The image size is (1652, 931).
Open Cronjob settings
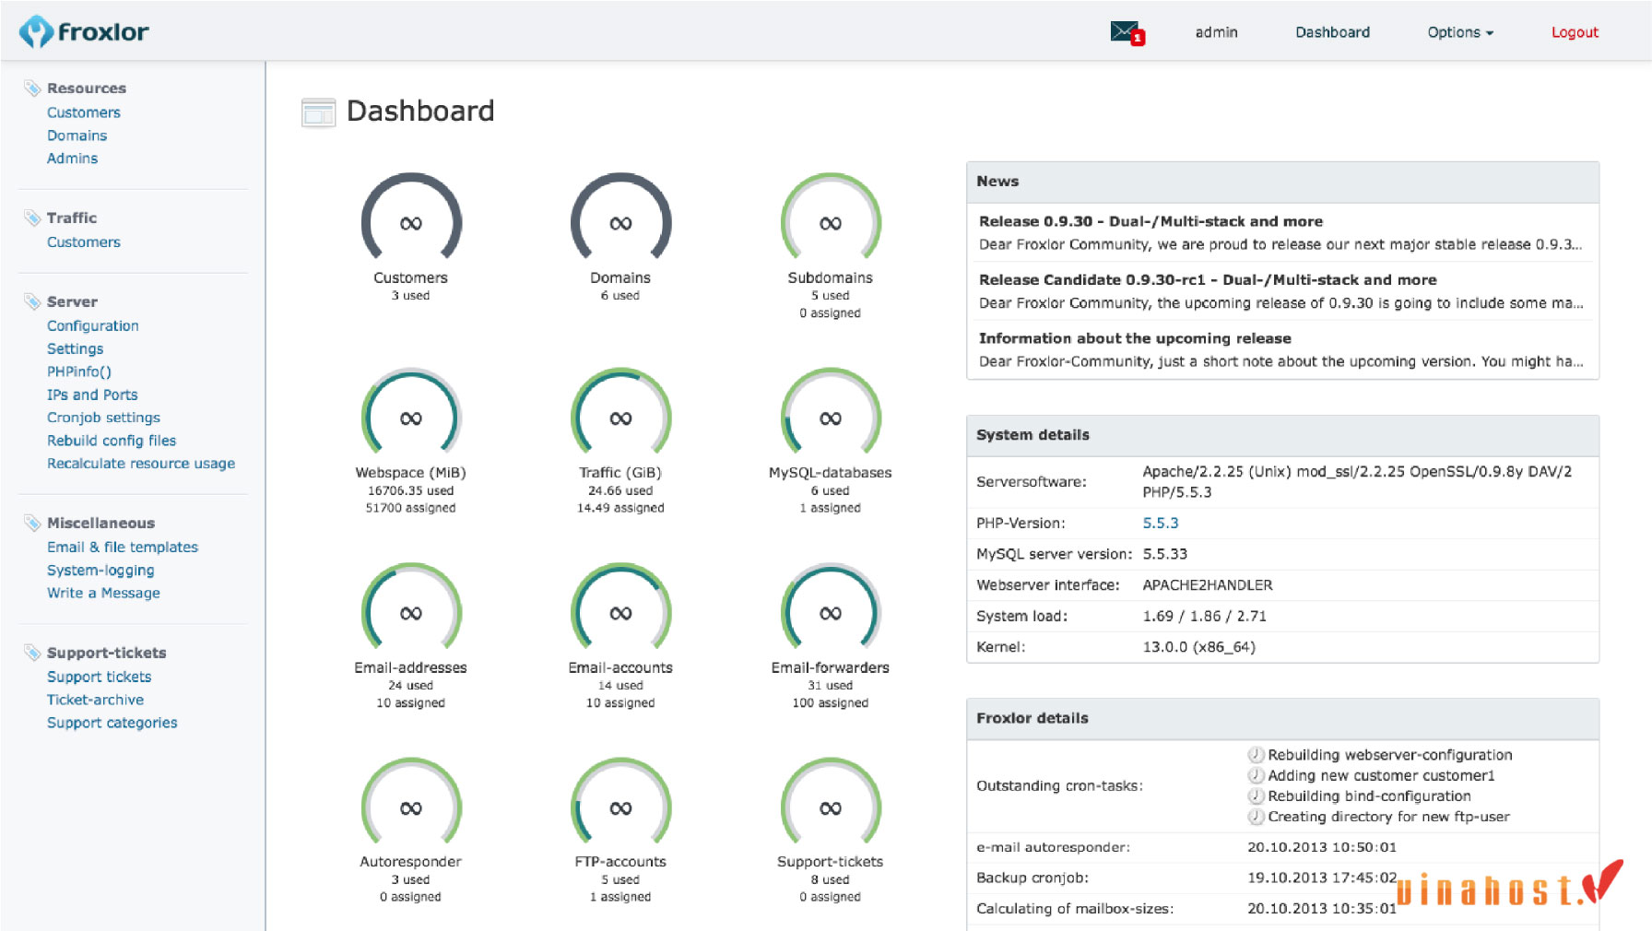coord(104,418)
